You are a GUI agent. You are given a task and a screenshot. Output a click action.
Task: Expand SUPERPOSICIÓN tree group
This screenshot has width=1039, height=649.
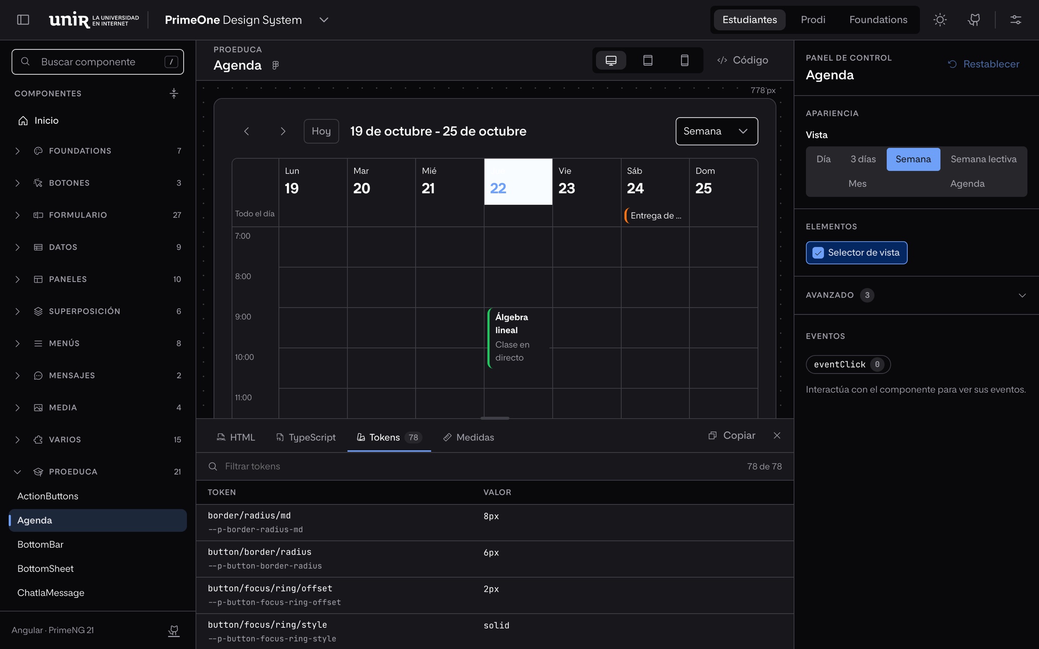pyautogui.click(x=98, y=311)
